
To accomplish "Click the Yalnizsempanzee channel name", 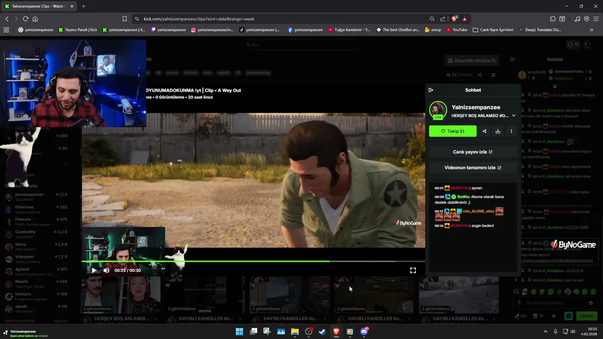I will [x=476, y=107].
